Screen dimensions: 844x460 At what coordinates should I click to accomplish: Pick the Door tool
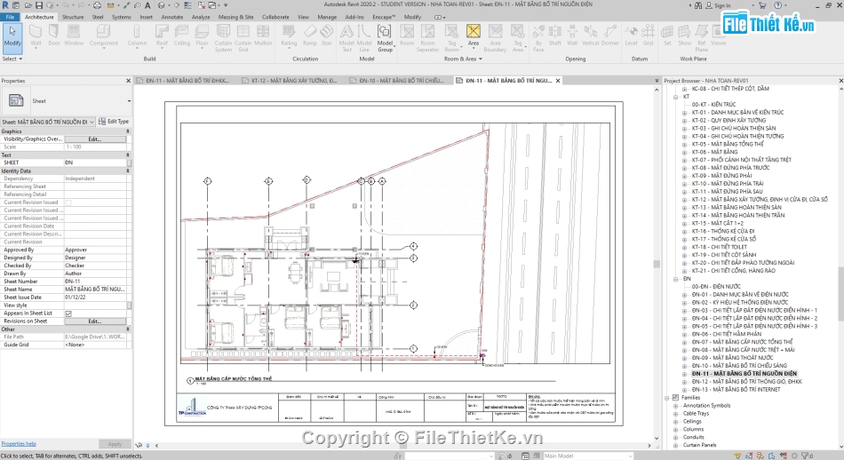click(x=54, y=36)
